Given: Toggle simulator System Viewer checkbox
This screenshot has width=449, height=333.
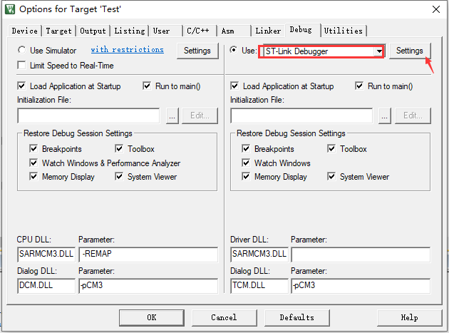Looking at the screenshot, I should click(x=119, y=176).
